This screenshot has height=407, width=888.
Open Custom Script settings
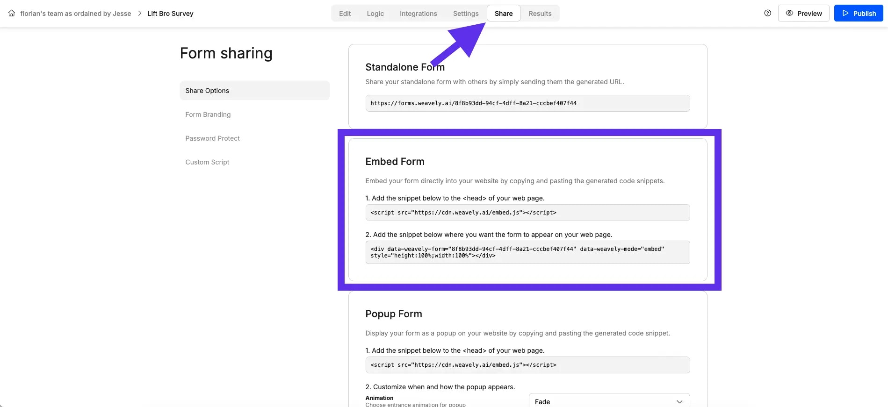[x=207, y=162]
